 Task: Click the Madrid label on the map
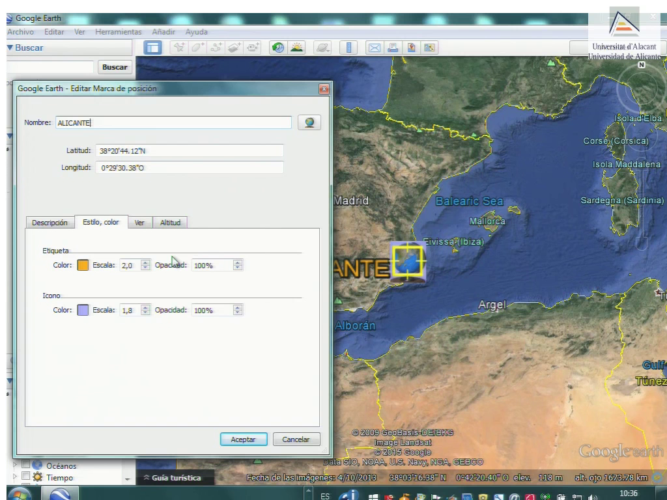click(x=351, y=201)
